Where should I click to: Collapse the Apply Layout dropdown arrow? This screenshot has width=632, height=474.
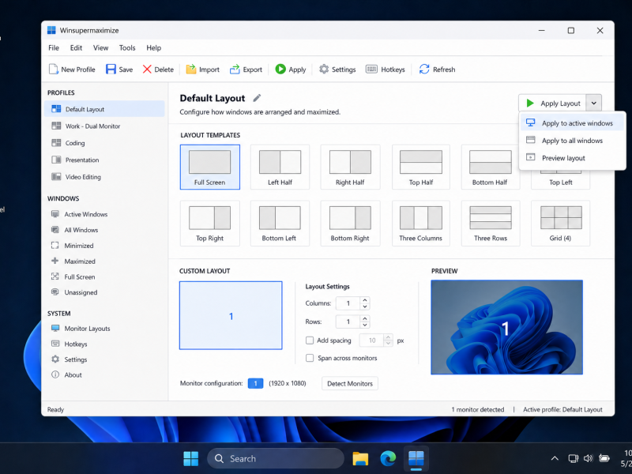tap(594, 103)
